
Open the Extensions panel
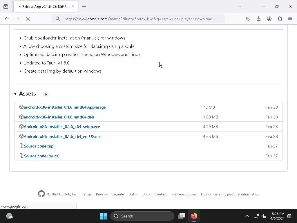point(280,19)
